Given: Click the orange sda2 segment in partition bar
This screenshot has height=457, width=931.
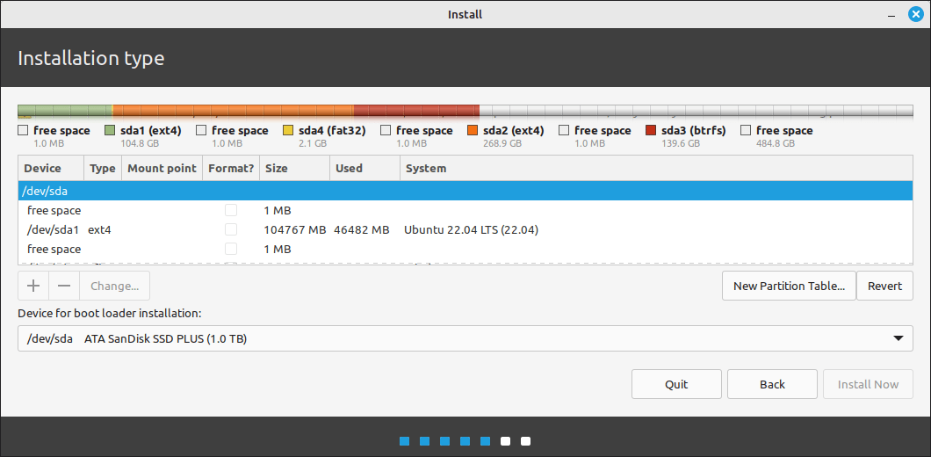Looking at the screenshot, I should click(234, 111).
